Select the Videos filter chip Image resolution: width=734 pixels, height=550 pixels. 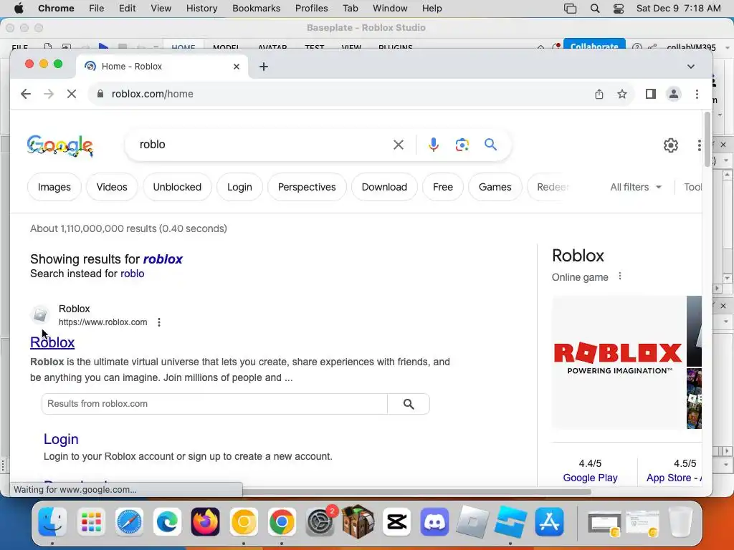click(x=112, y=187)
